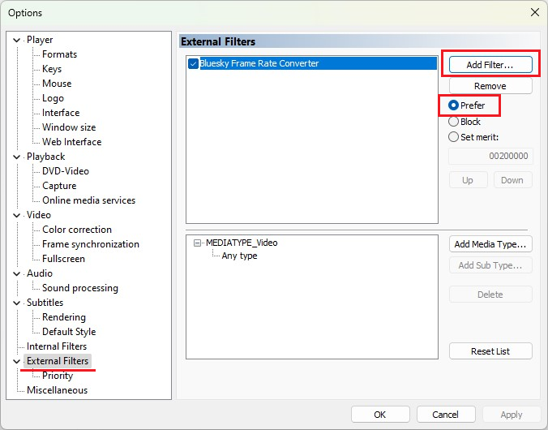Open the Sound processing settings

point(80,288)
